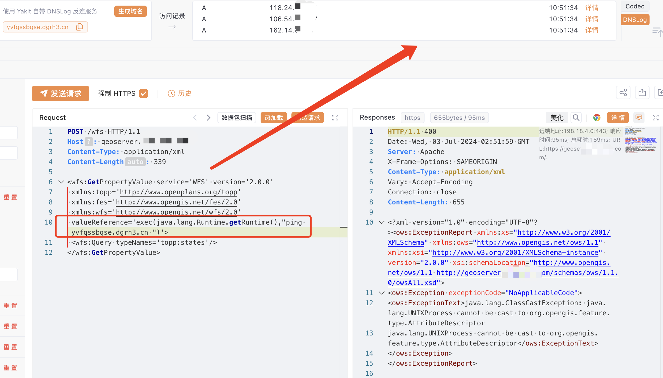
Task: Switch to the Codec tab
Action: (635, 6)
